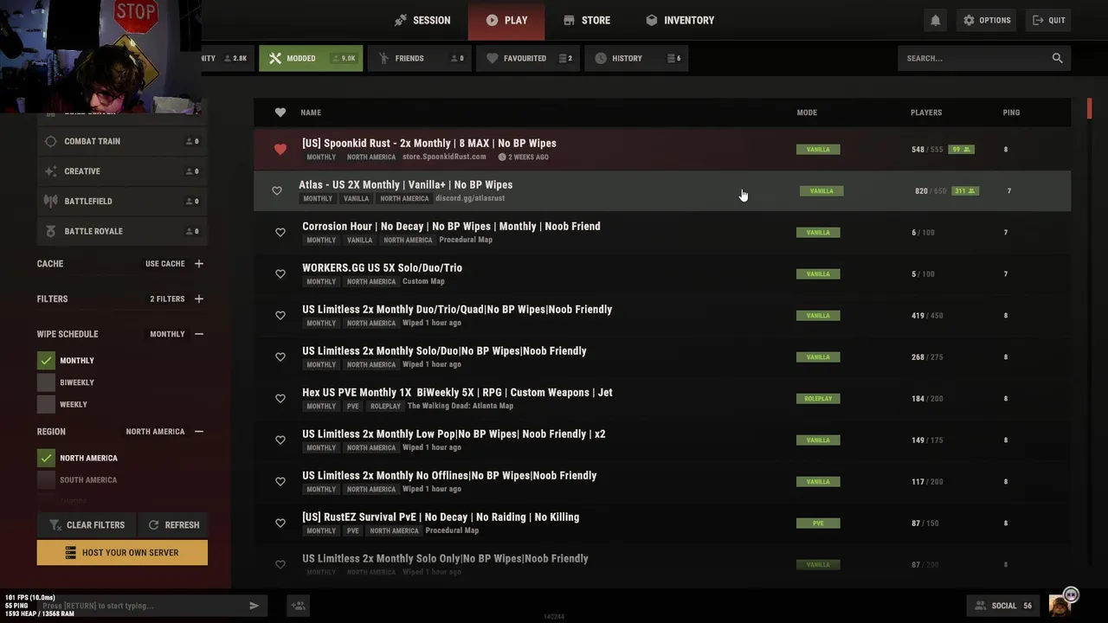Favourite the Atlas US 2X Monthly server
The width and height of the screenshot is (1108, 623).
277,190
